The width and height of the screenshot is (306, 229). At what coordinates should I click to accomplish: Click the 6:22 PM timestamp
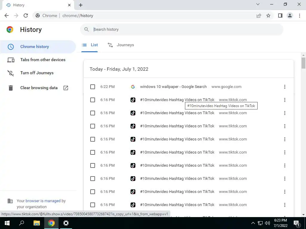pyautogui.click(x=108, y=87)
